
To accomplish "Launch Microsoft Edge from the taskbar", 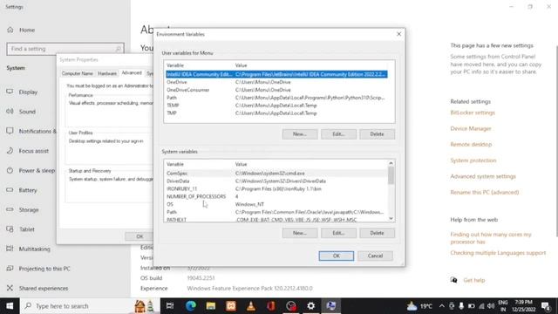I will click(190, 306).
